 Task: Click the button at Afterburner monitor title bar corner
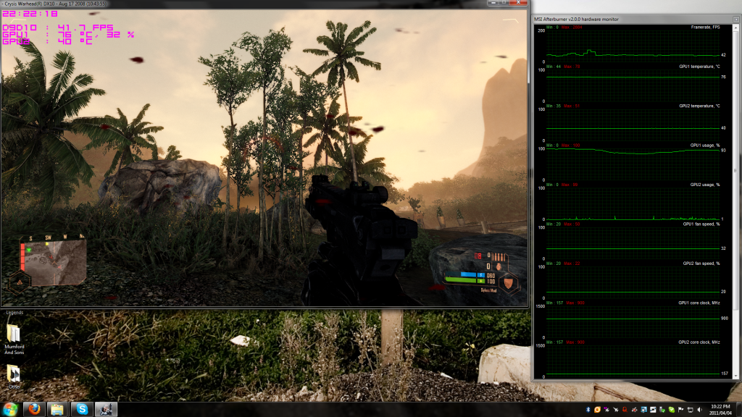pyautogui.click(x=736, y=20)
